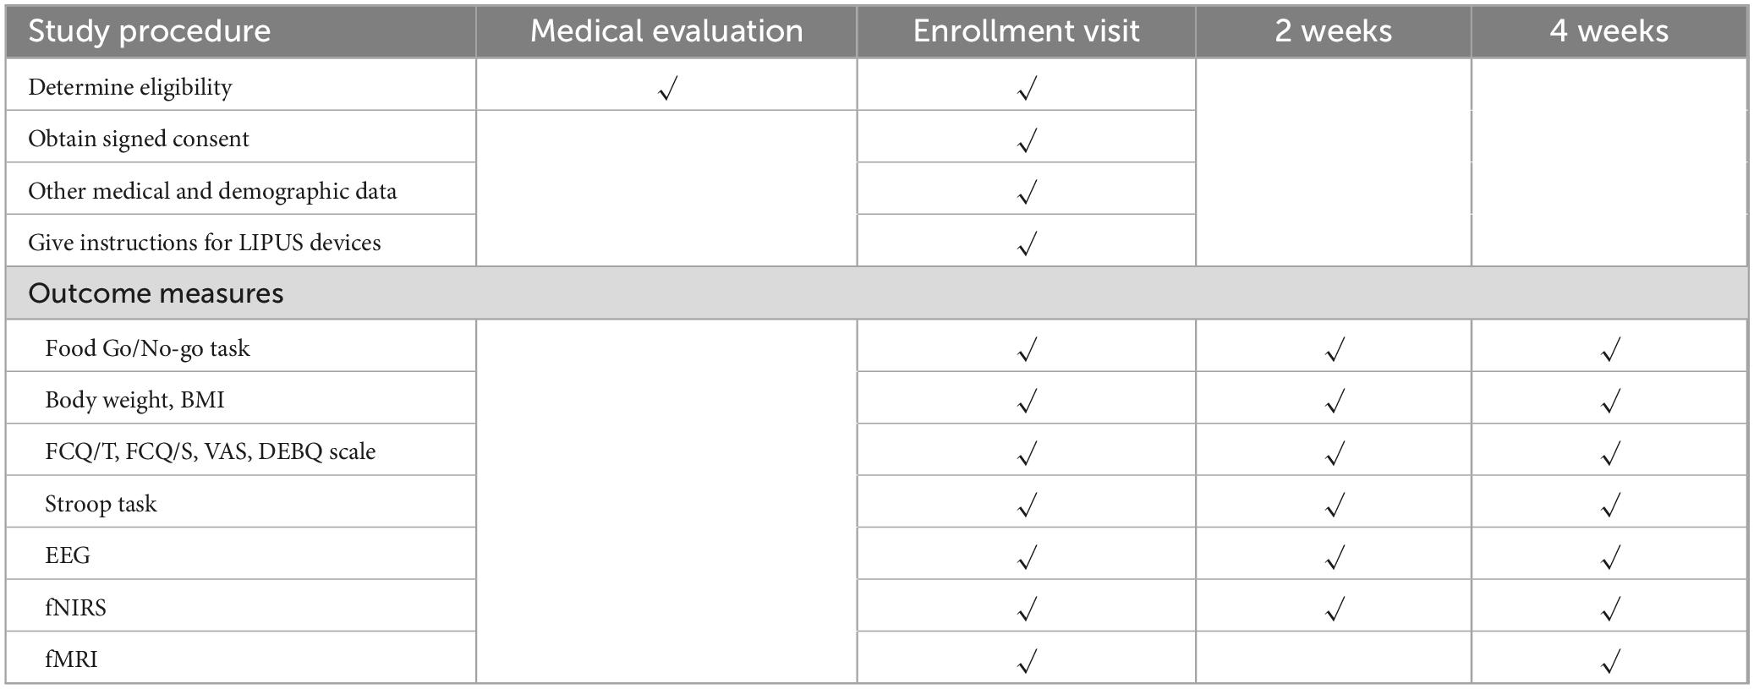Click the Enrollment visit checkmark for EEG
The height and width of the screenshot is (689, 1754).
[1027, 557]
